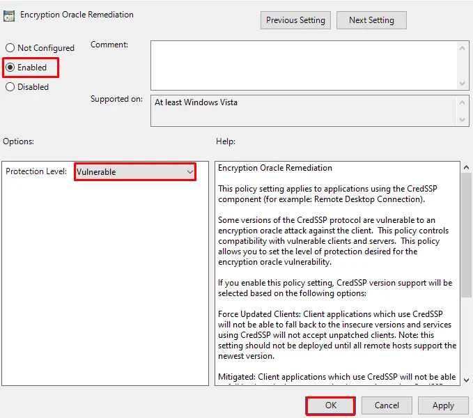Click the Apply button
The width and height of the screenshot is (473, 418).
tap(443, 405)
